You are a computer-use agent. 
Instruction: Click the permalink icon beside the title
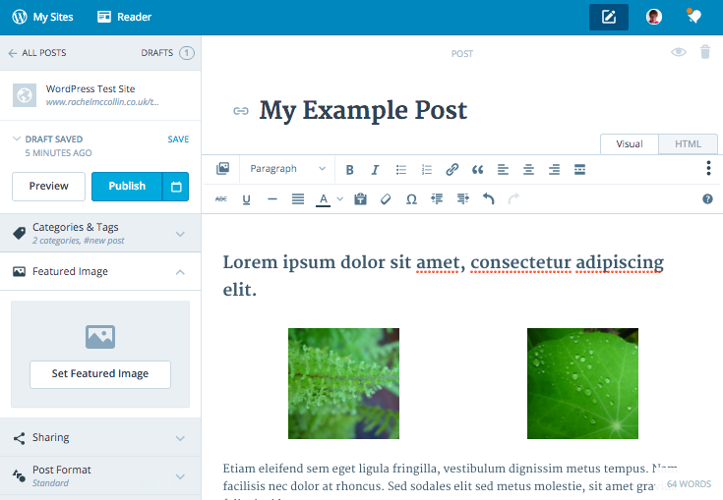coord(241,111)
